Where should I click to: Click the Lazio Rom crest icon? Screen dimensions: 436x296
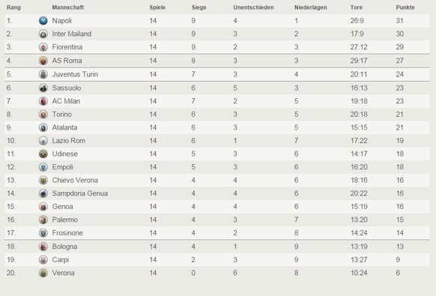(43, 141)
